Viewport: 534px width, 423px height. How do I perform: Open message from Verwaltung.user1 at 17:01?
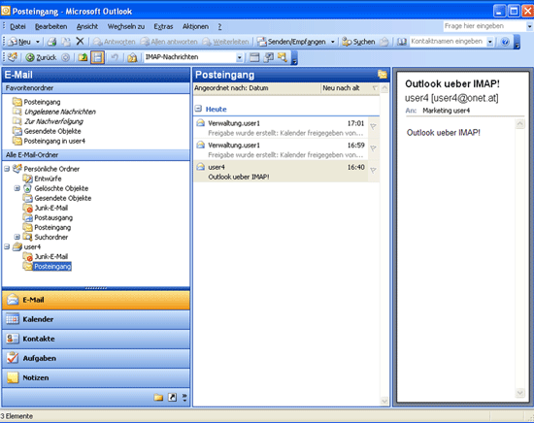(282, 128)
